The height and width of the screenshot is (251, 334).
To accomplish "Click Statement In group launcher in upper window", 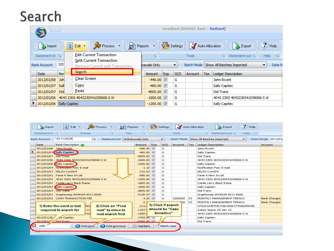I will (x=60, y=56).
